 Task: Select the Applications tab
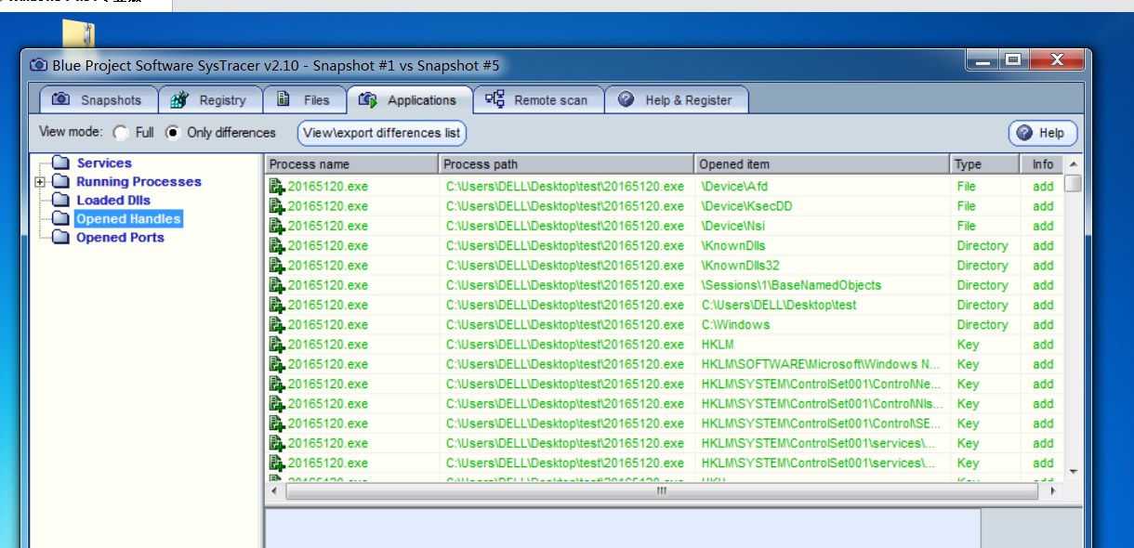410,99
